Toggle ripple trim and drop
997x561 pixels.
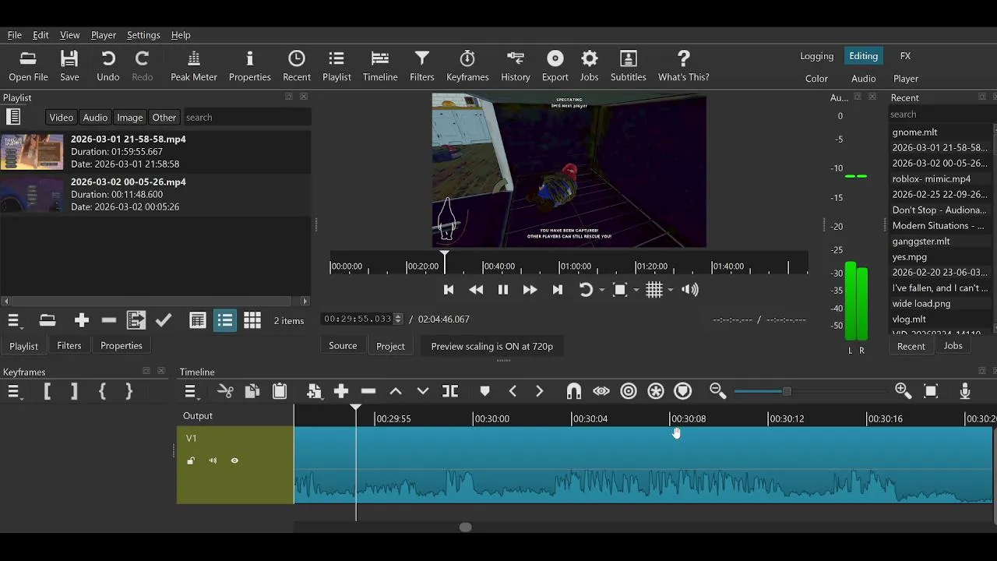pos(629,391)
